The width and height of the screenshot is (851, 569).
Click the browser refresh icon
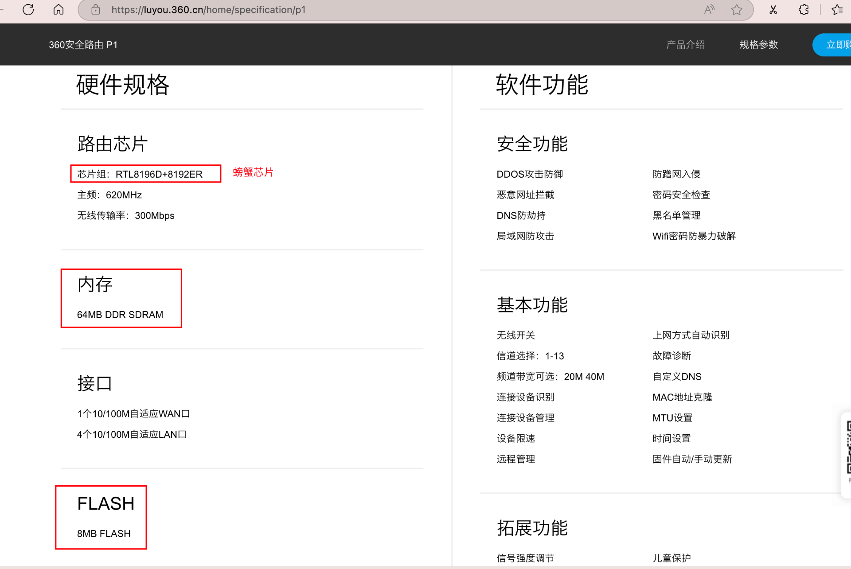pyautogui.click(x=28, y=9)
